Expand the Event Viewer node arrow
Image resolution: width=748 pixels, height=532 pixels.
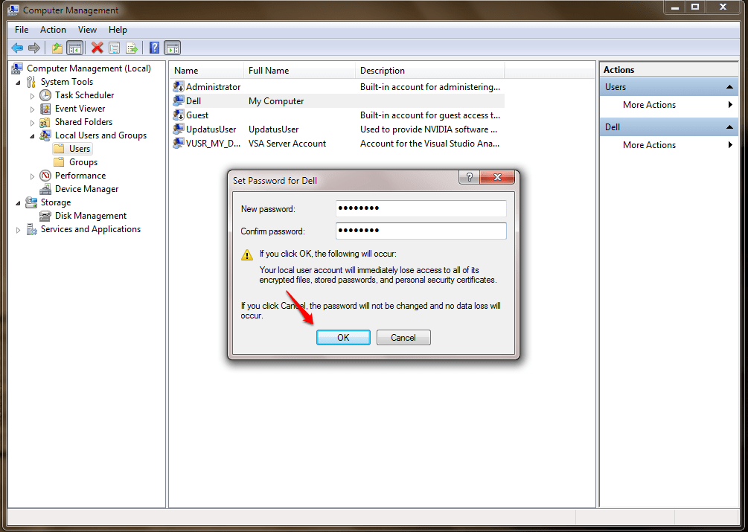point(33,109)
